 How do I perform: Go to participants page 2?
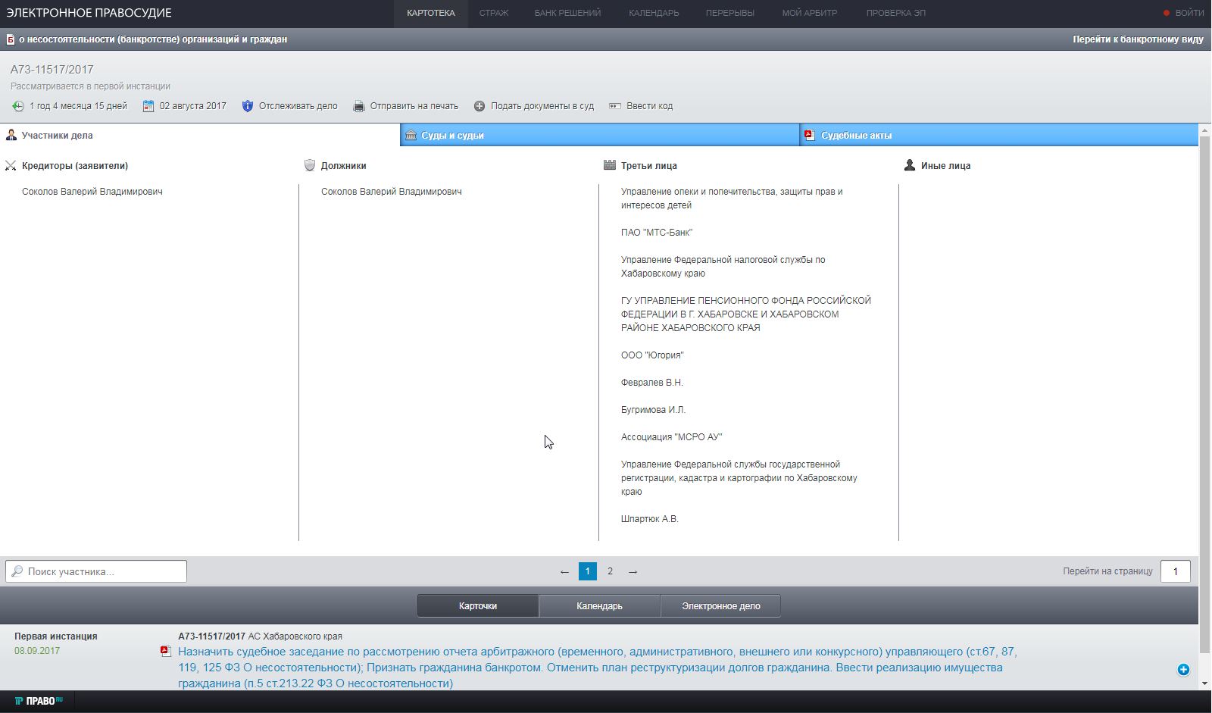point(610,571)
